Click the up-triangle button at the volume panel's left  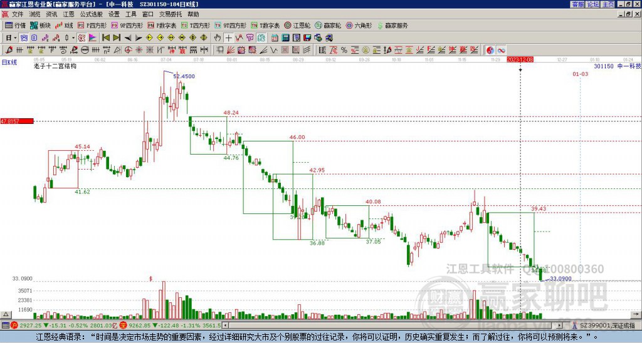(6, 315)
